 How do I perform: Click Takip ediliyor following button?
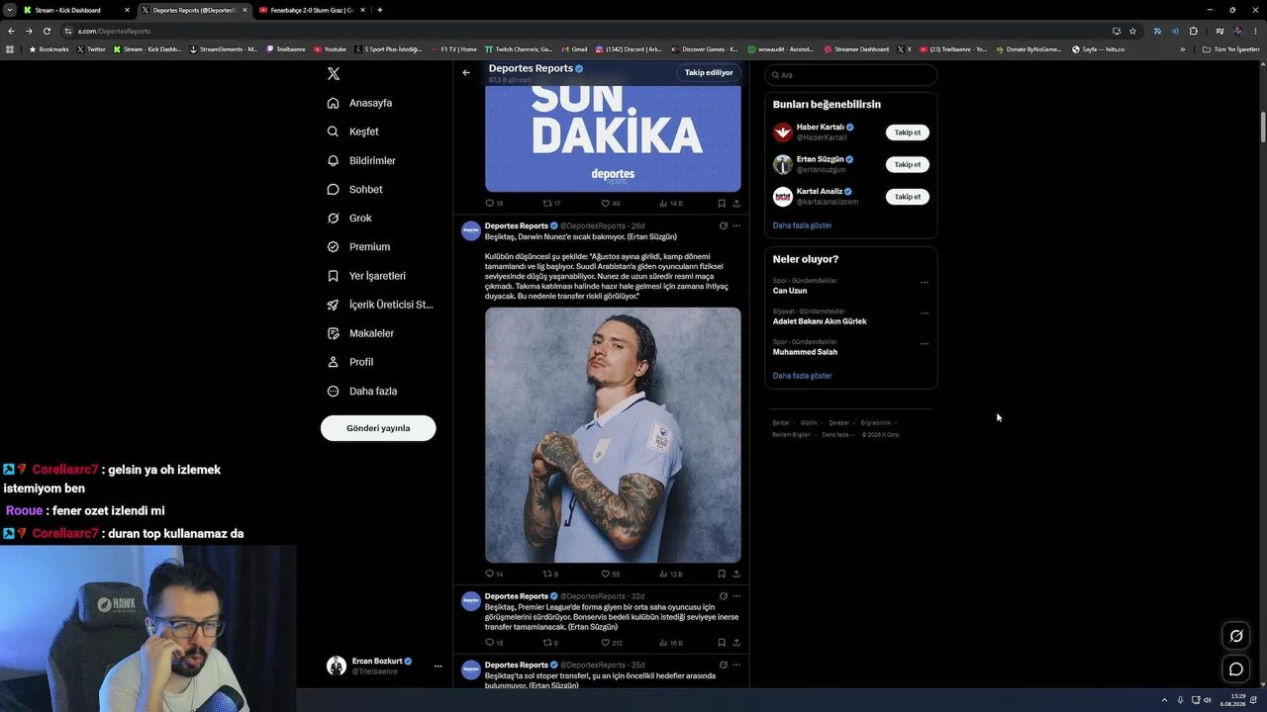(709, 72)
